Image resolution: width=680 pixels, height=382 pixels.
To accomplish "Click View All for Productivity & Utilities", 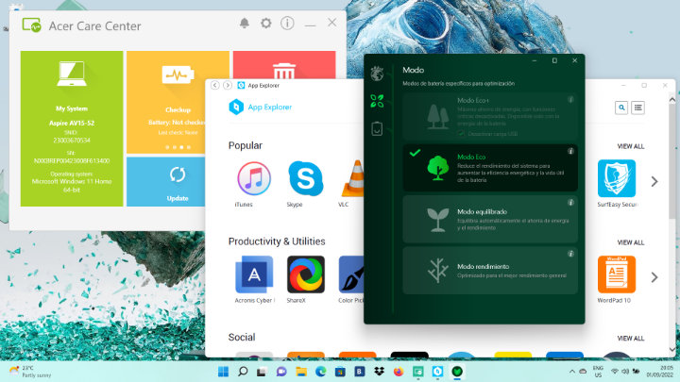I will point(631,242).
